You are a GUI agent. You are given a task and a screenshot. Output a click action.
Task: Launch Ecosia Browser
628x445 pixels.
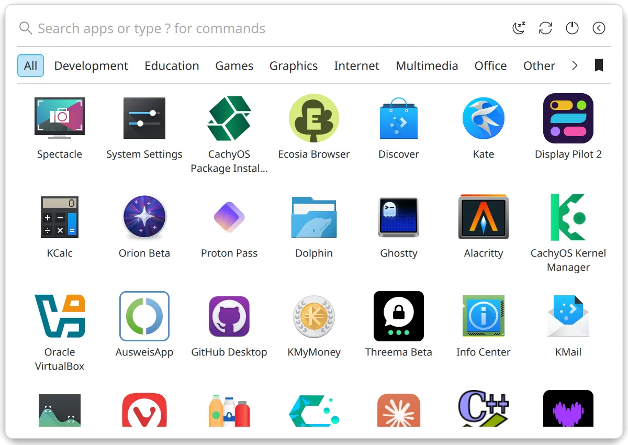click(x=314, y=118)
